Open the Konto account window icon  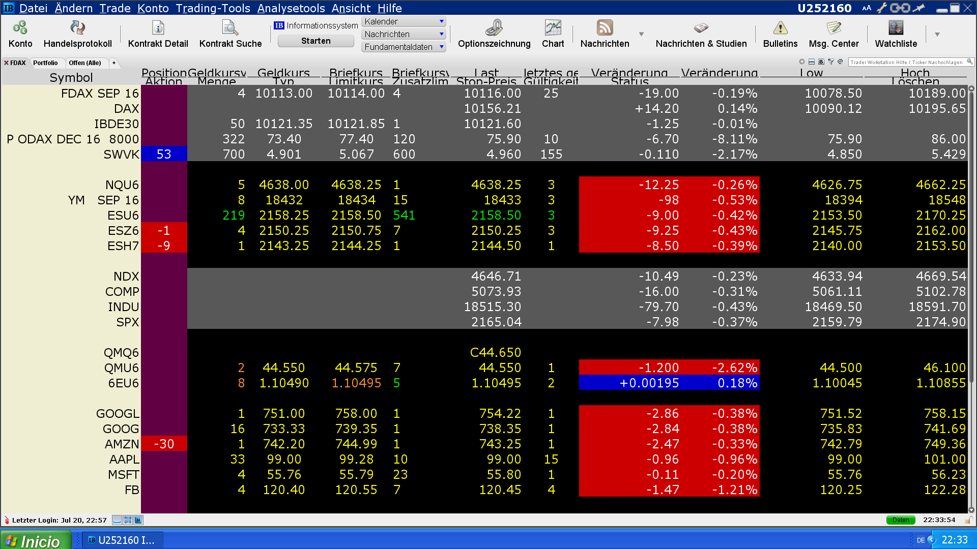[x=20, y=28]
